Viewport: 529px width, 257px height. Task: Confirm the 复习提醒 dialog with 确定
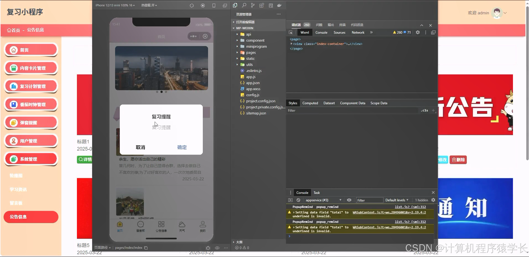click(x=182, y=147)
